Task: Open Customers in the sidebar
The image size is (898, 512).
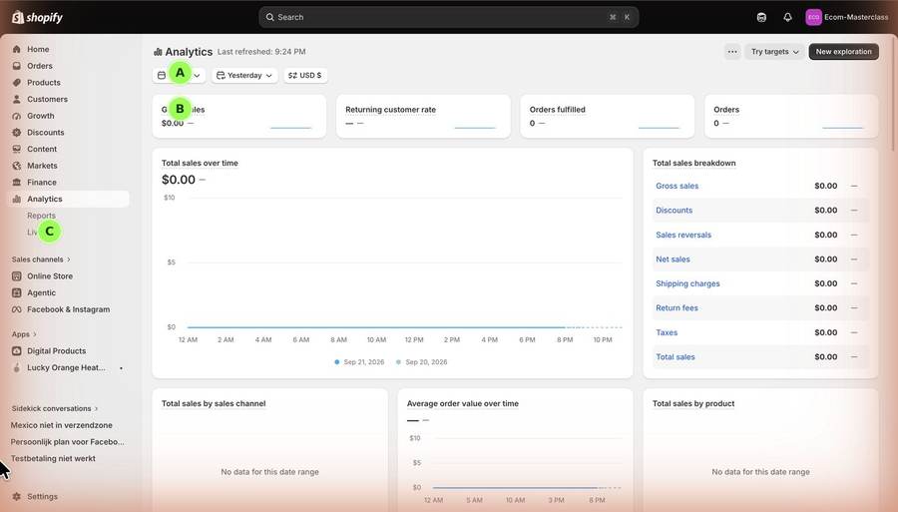Action: [x=47, y=99]
